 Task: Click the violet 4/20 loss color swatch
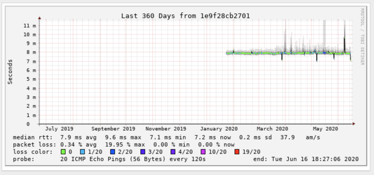click(173, 152)
